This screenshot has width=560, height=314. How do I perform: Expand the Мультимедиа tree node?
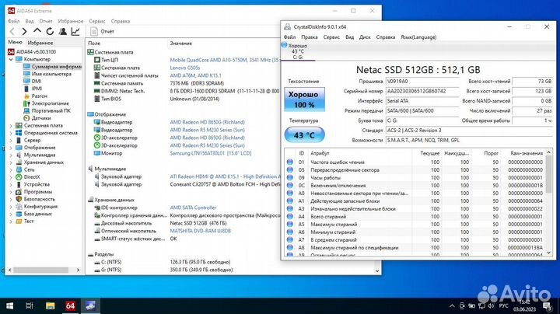coord(11,155)
